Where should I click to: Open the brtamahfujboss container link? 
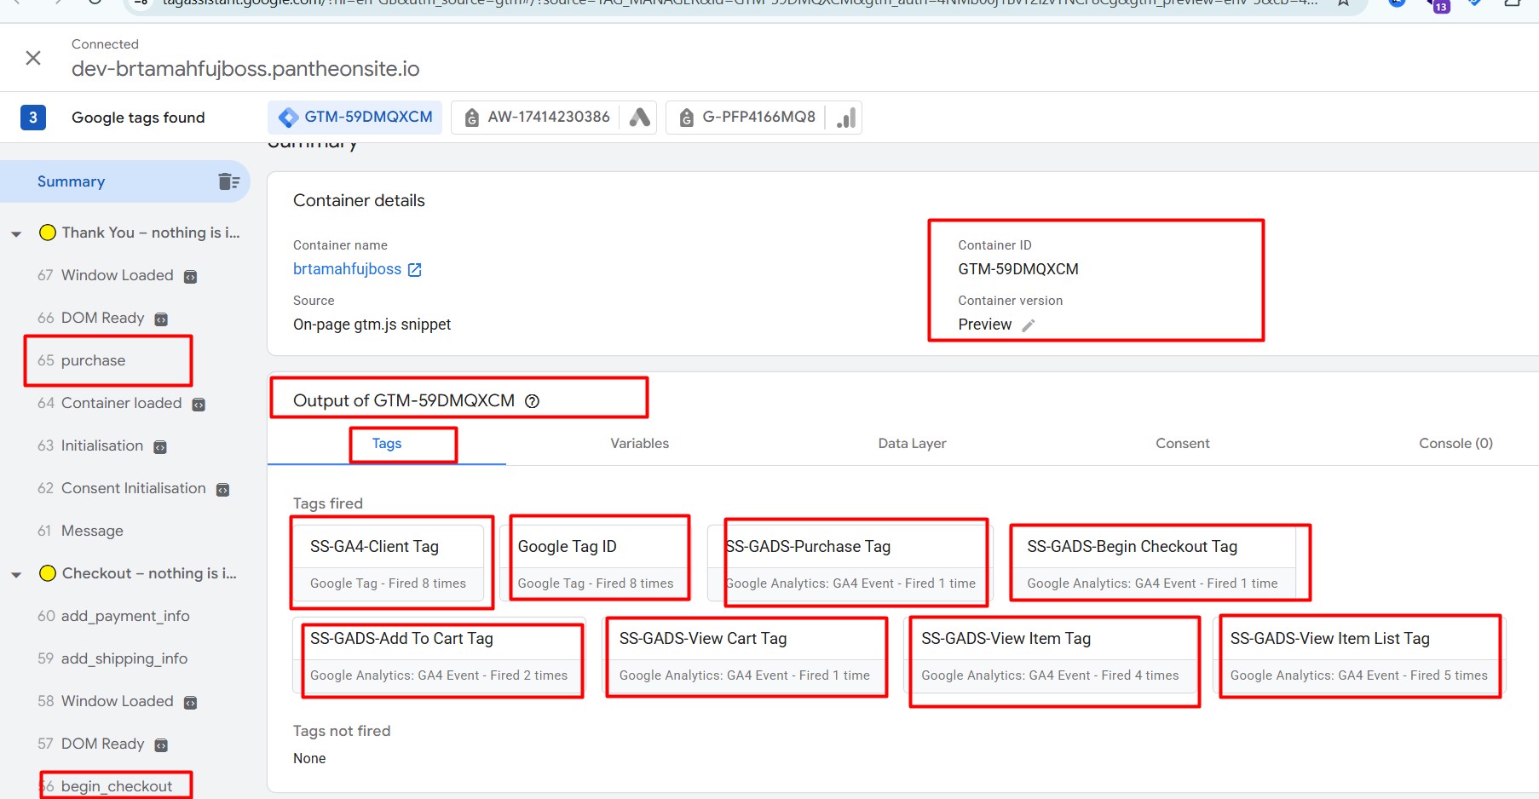347,269
